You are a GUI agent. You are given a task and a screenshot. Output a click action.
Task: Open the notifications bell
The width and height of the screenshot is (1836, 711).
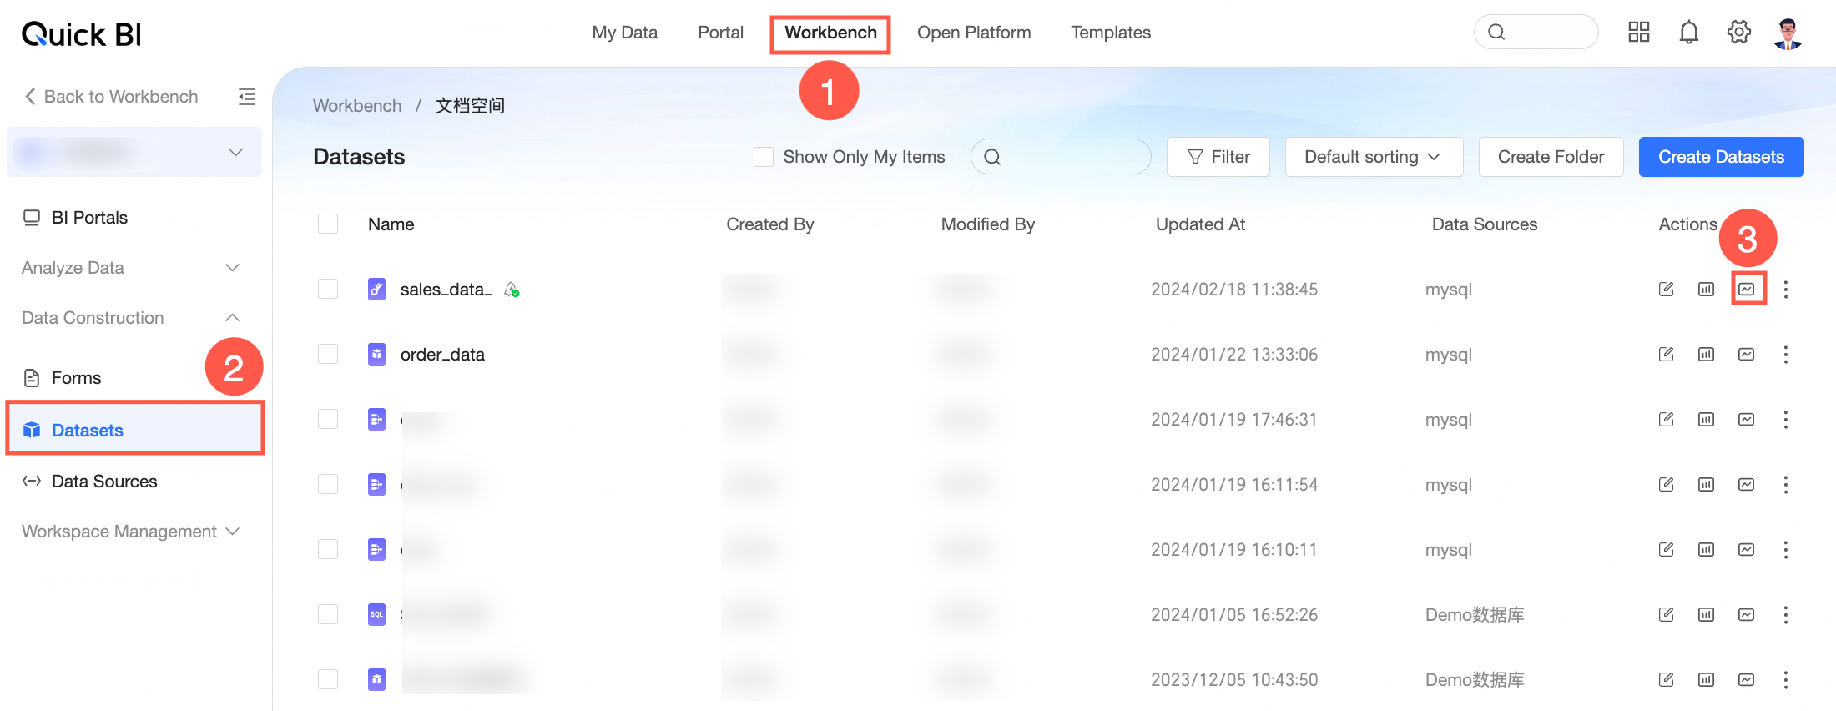(1689, 33)
